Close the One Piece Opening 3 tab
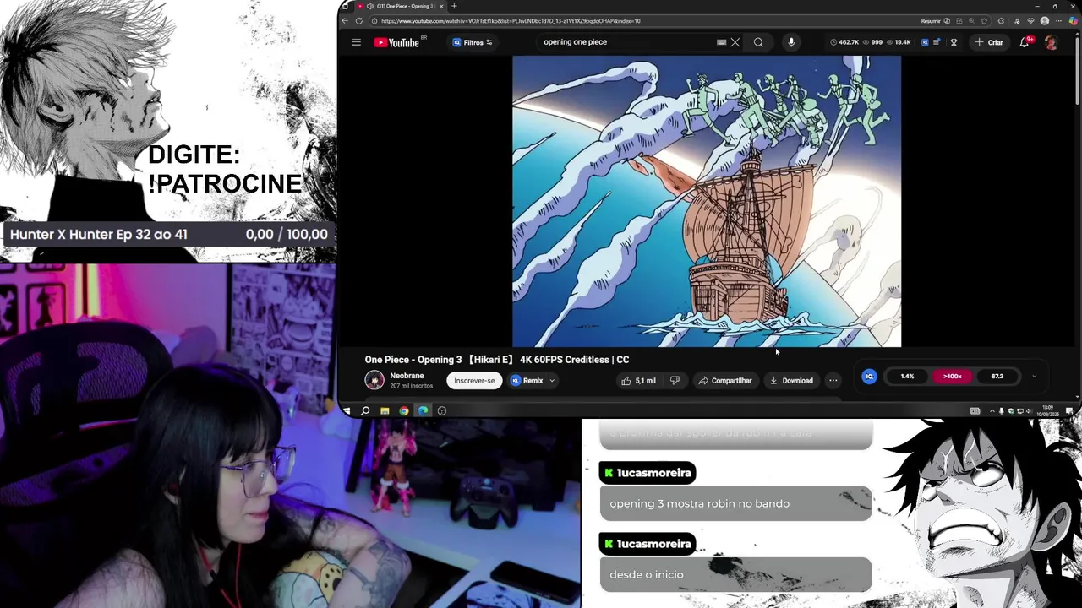This screenshot has width=1082, height=608. pos(441,6)
